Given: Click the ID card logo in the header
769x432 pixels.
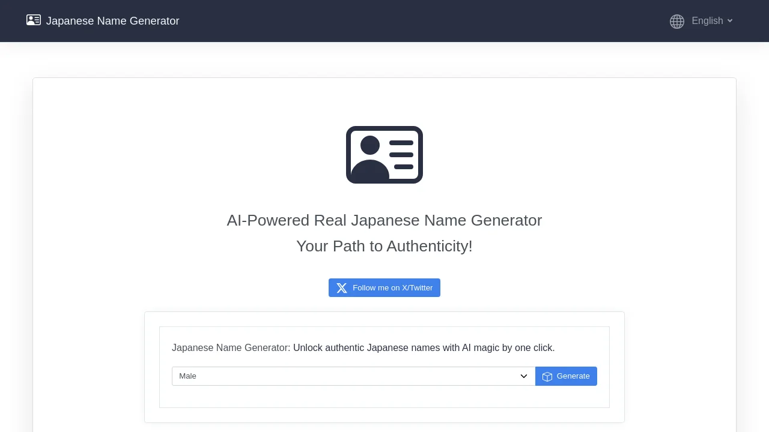Looking at the screenshot, I should [34, 20].
